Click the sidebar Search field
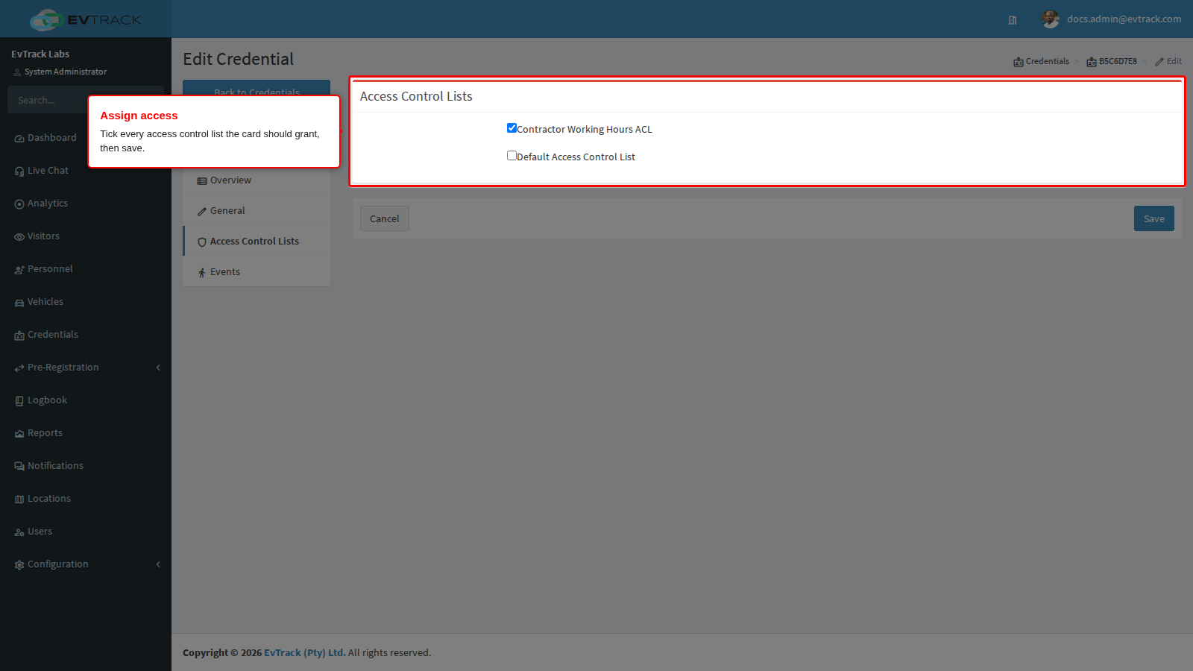 [x=48, y=100]
